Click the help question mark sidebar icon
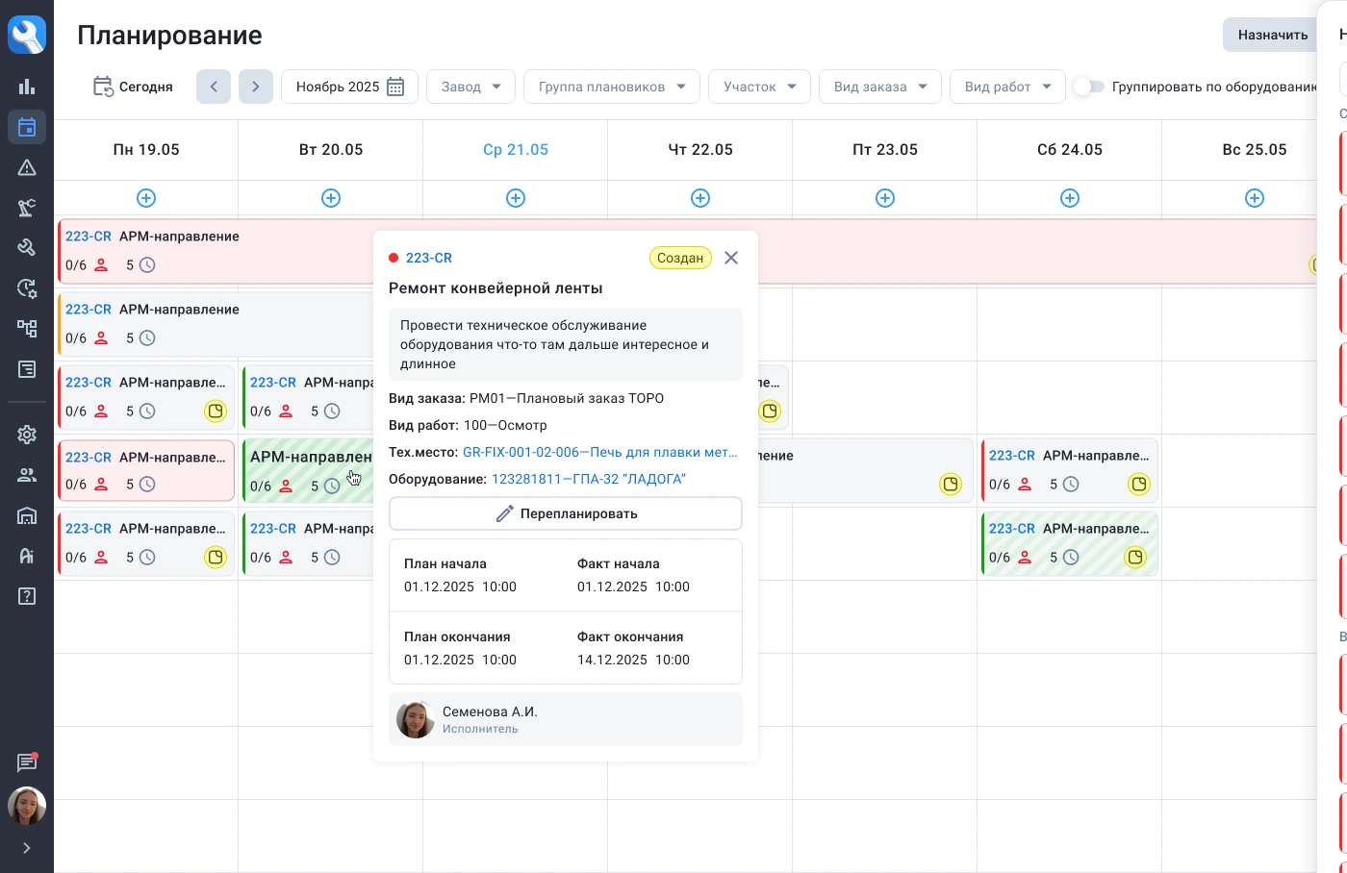 click(x=27, y=596)
